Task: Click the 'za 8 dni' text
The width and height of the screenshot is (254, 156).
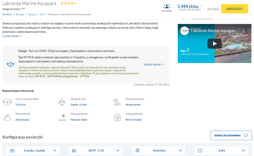Action: tap(213, 9)
